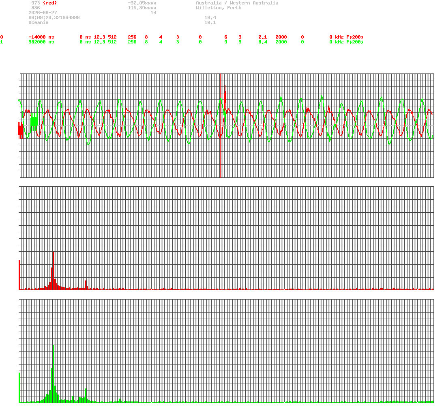Click the date 2026-06-27
The height and width of the screenshot is (412, 444).
tap(43, 13)
